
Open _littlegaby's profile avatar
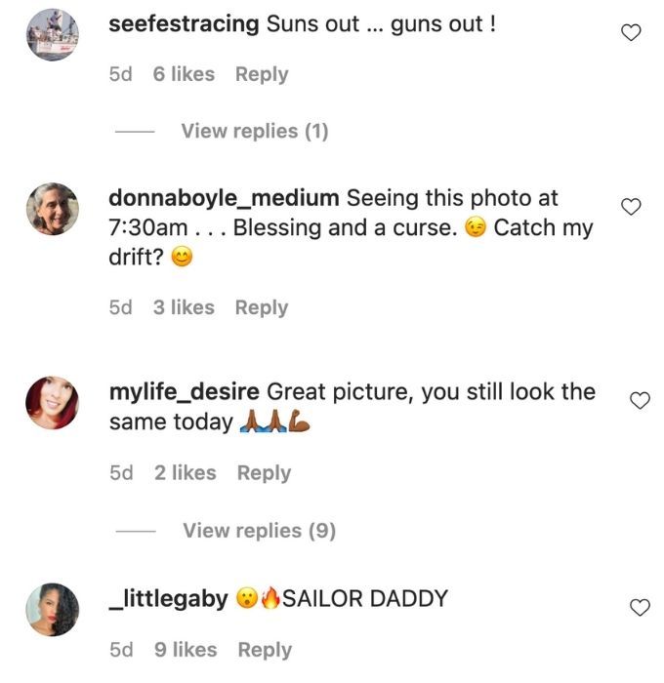tap(53, 610)
